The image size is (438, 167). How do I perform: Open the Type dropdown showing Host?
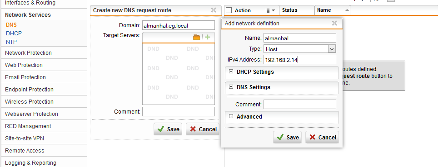tap(300, 49)
